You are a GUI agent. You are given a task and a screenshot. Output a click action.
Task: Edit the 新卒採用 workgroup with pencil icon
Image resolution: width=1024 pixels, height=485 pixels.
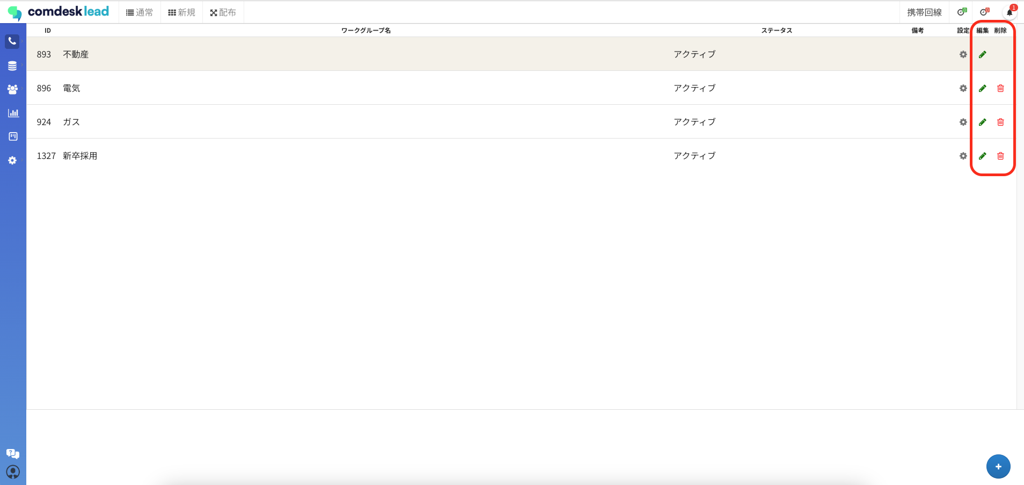(983, 156)
